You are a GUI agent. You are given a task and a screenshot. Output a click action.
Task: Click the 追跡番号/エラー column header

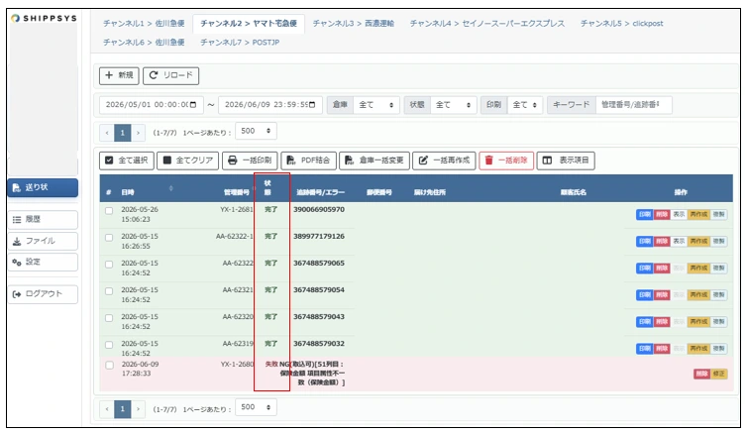click(x=321, y=192)
